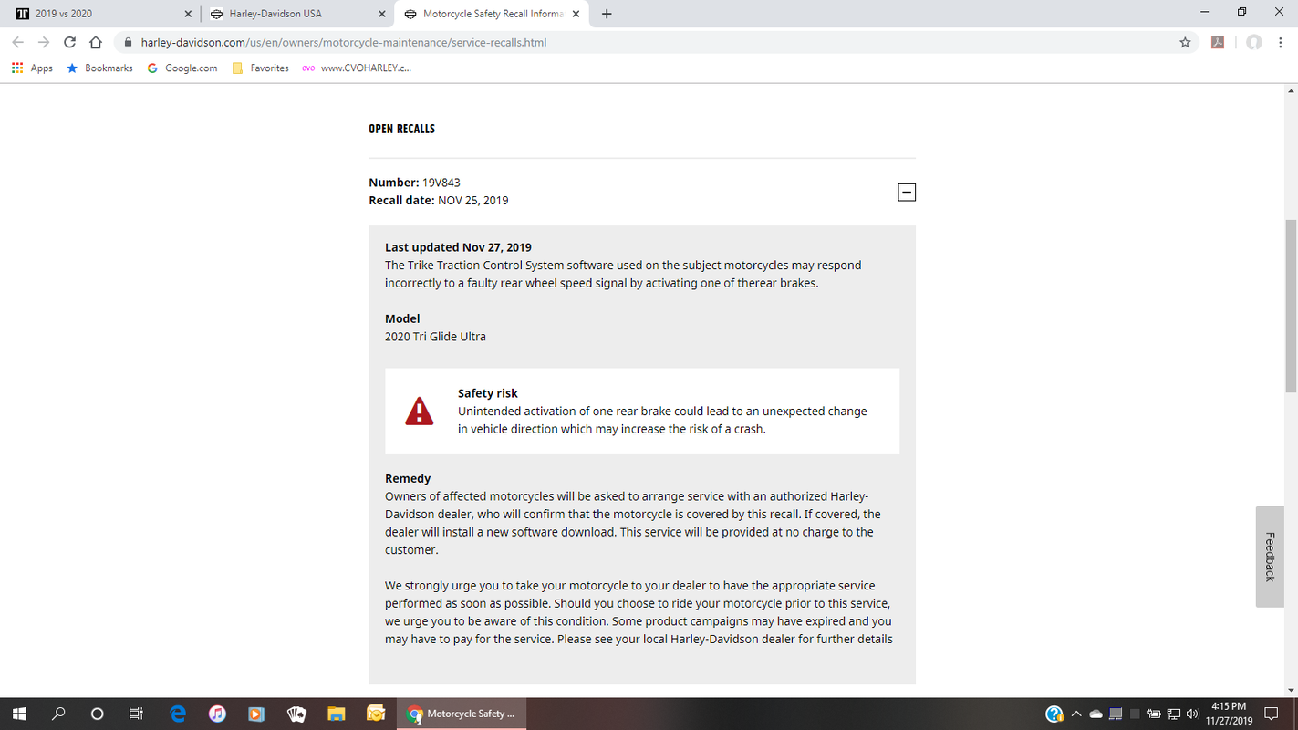Image resolution: width=1298 pixels, height=730 pixels.
Task: Open Chrome three-dot menu
Action: click(1282, 42)
